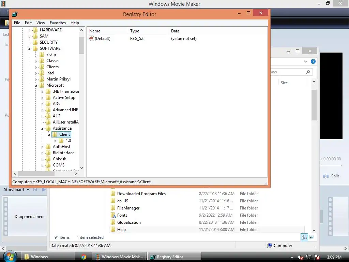Select the Advanced INF tree entry
349x262 pixels.
pos(65,110)
